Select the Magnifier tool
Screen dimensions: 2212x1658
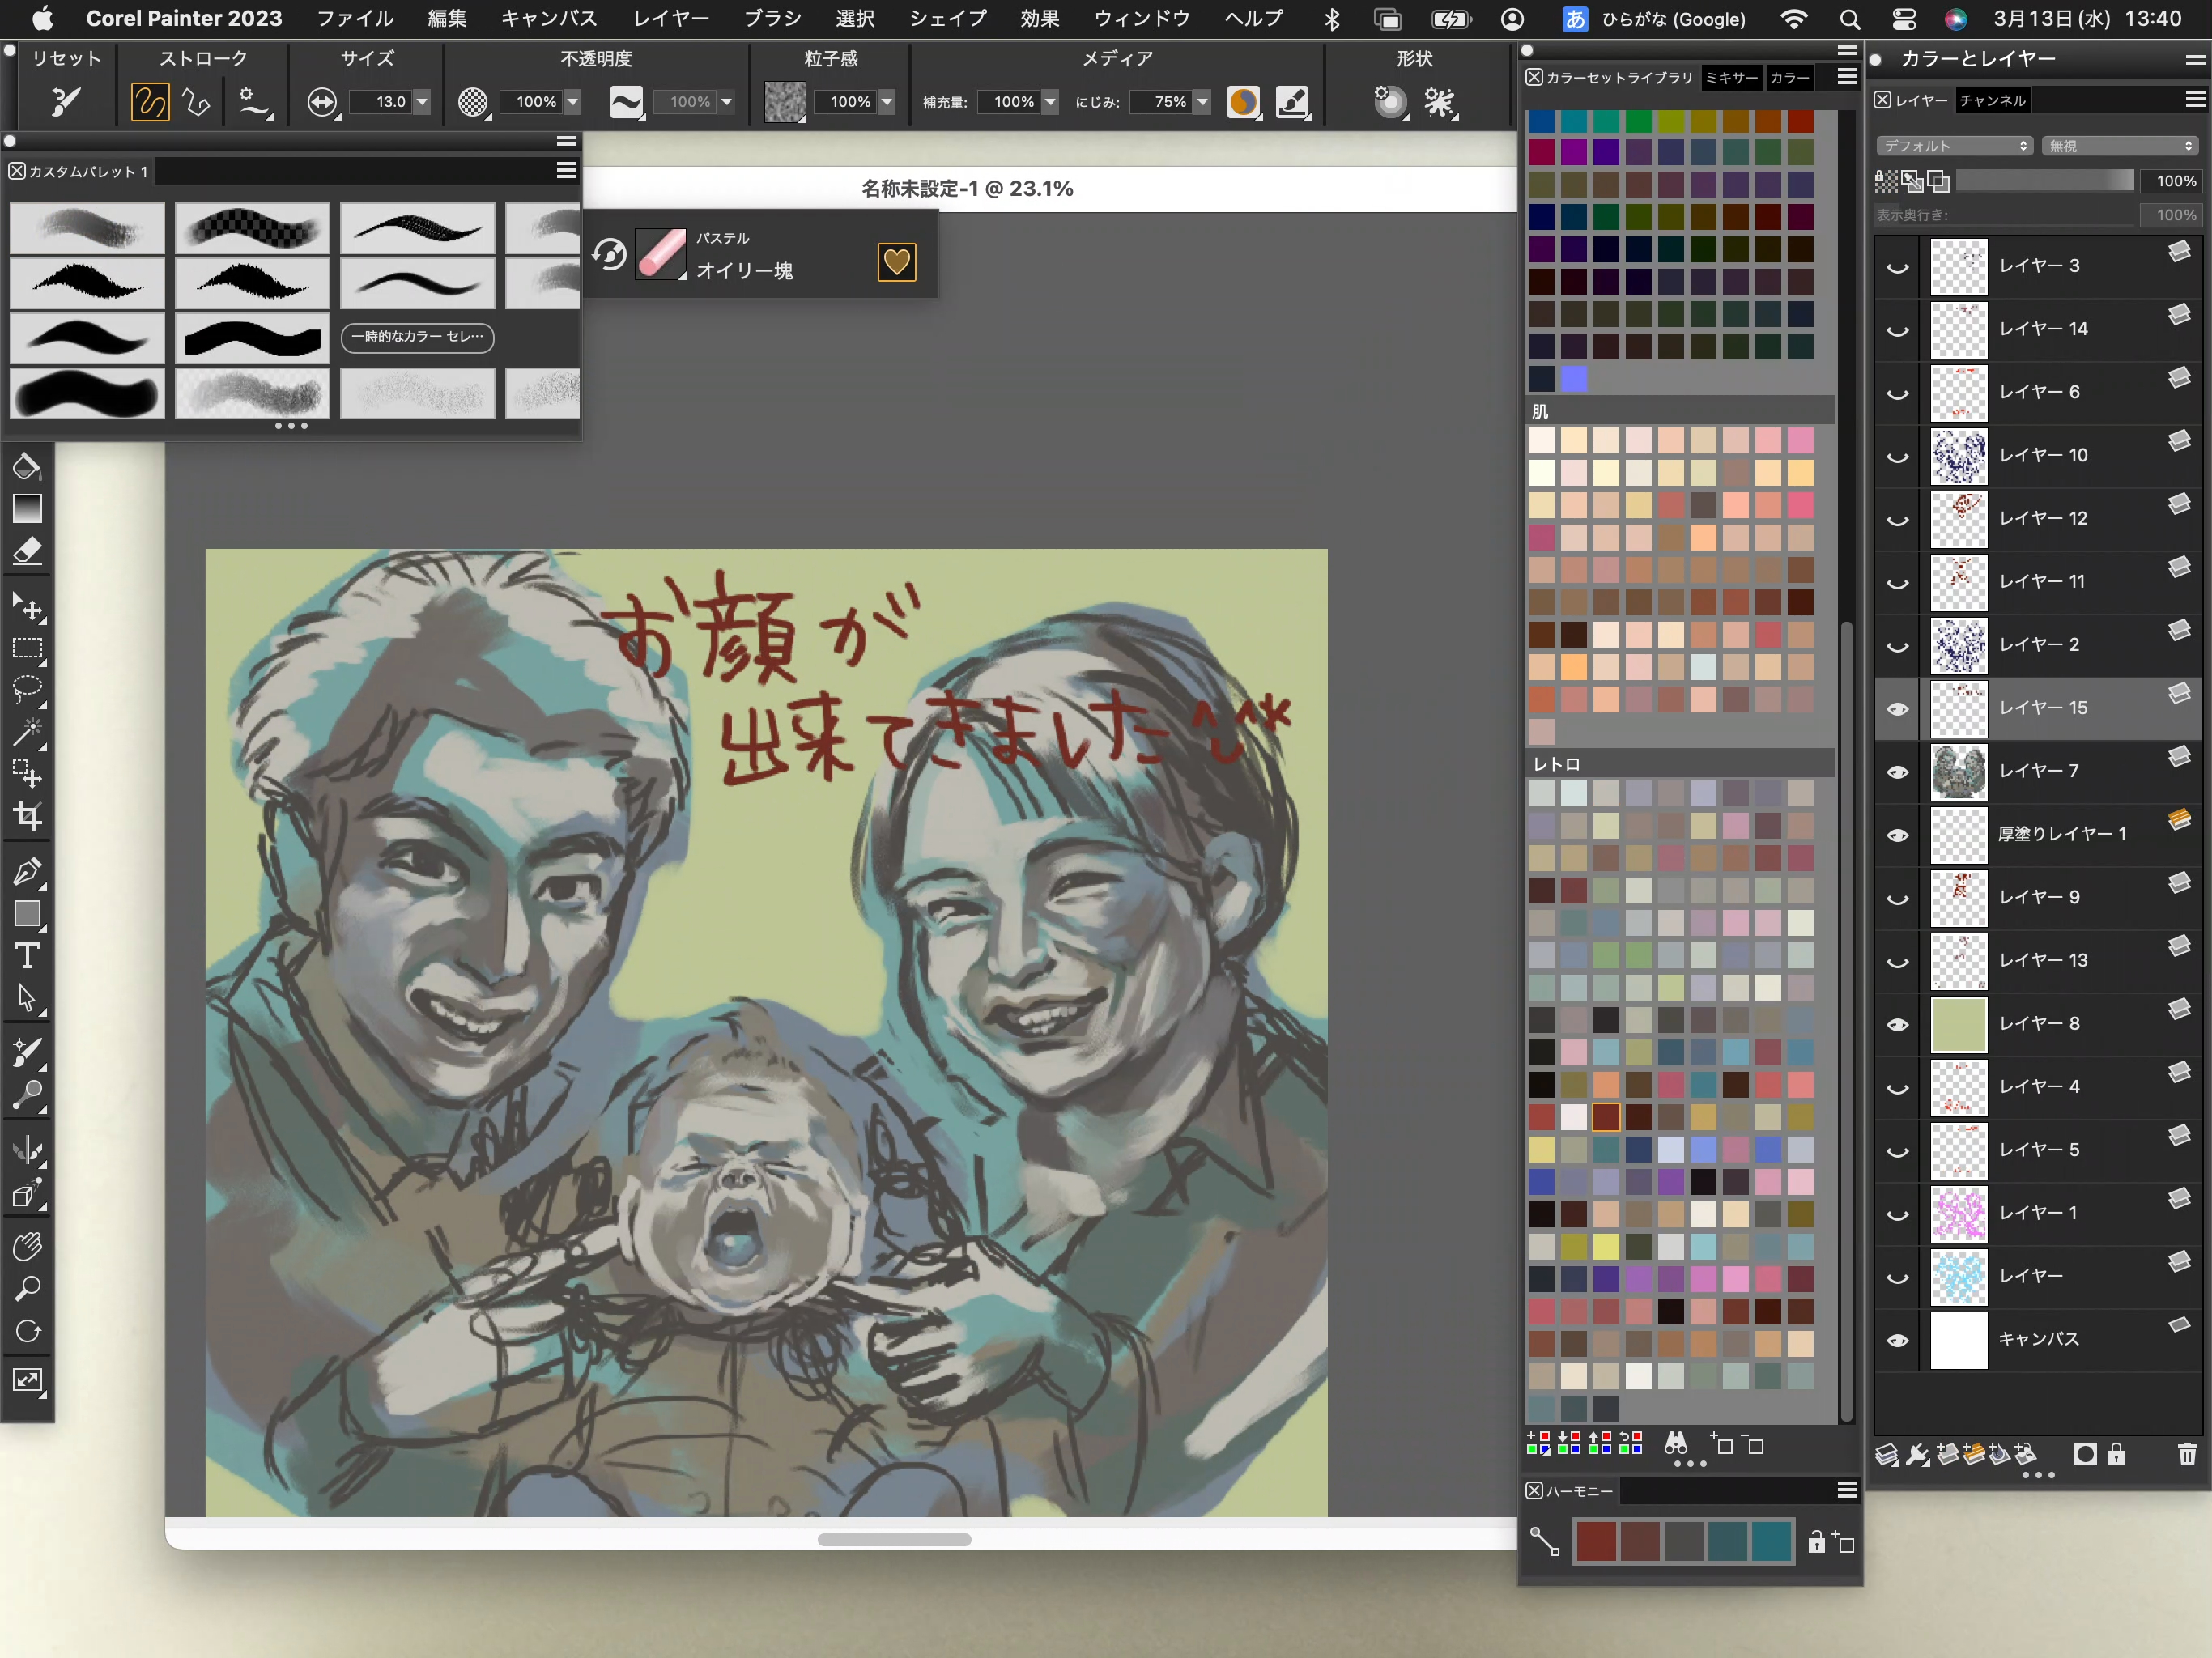coord(27,1289)
